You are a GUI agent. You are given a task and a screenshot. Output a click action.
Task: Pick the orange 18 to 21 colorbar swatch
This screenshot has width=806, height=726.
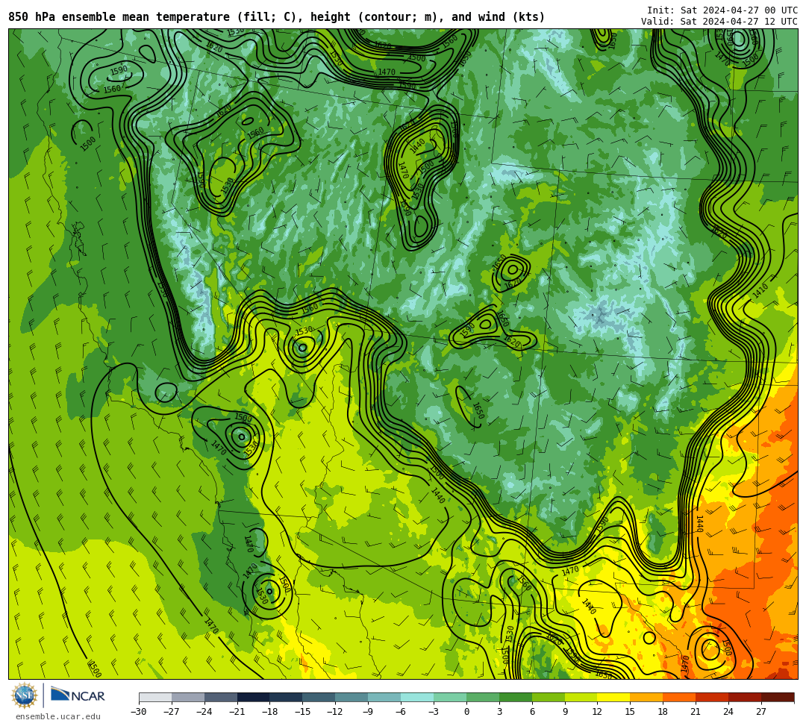pyautogui.click(x=680, y=697)
